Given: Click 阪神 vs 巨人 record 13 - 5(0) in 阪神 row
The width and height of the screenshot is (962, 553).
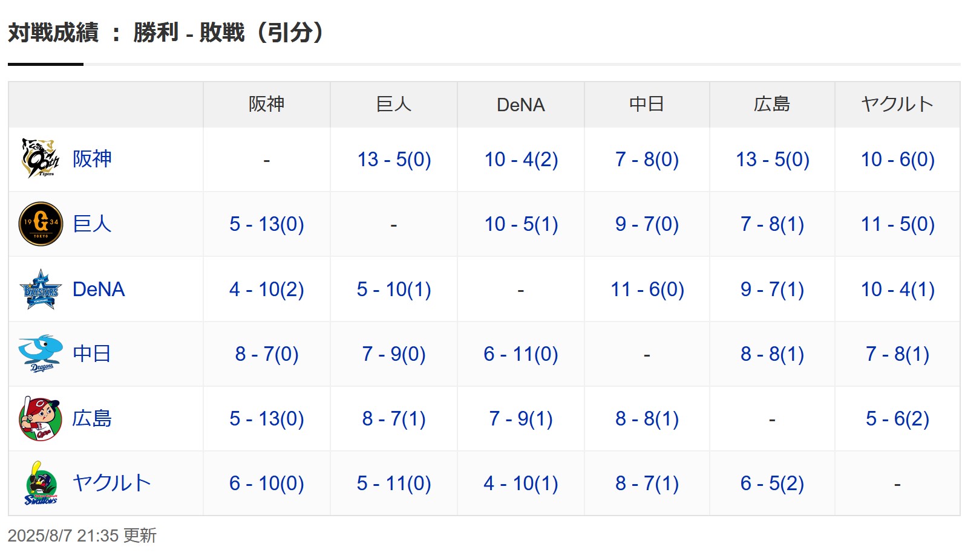Looking at the screenshot, I should coord(394,160).
